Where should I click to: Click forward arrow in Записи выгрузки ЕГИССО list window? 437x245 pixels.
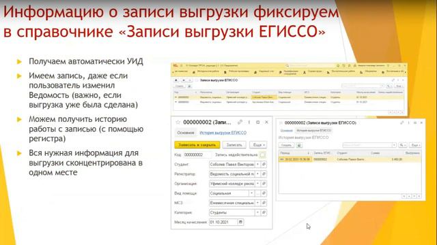point(189,80)
